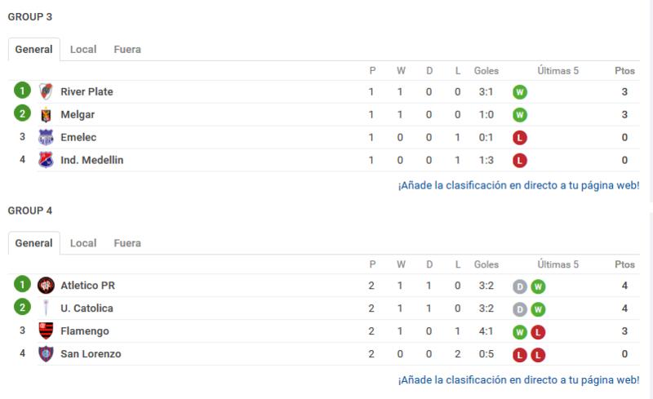Click the Emelec team crest

click(x=46, y=137)
